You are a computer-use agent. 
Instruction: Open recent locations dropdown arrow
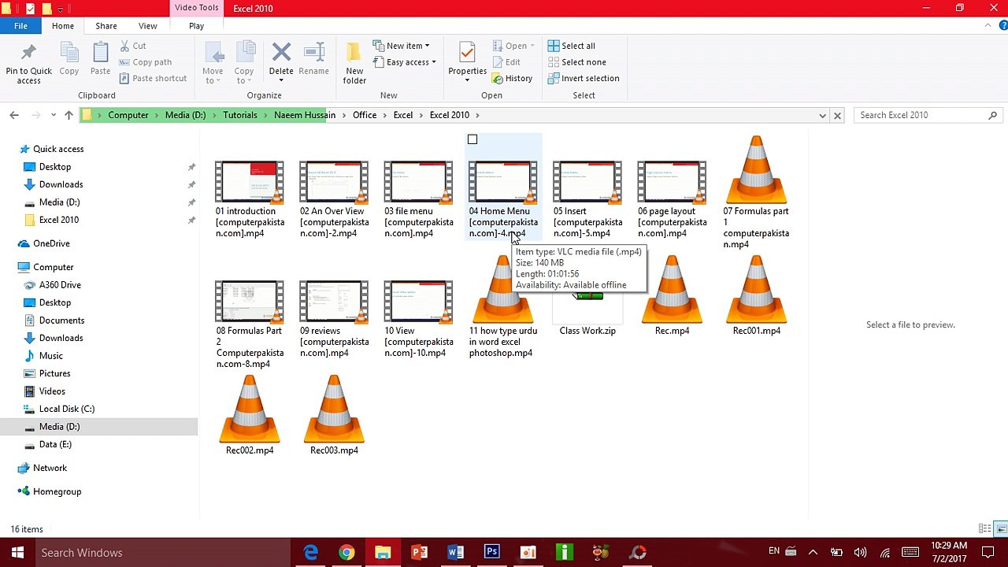tap(53, 115)
